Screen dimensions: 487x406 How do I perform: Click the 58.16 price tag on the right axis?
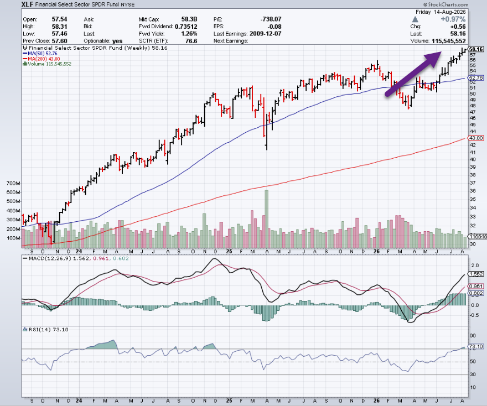(x=476, y=49)
